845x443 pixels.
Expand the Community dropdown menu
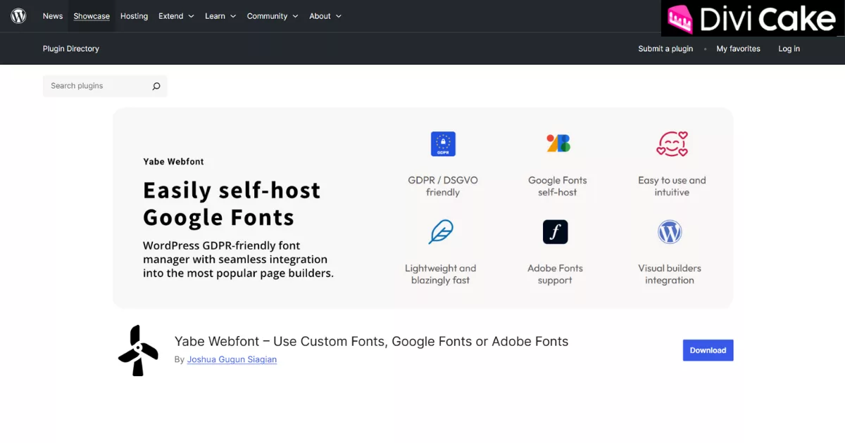point(273,16)
